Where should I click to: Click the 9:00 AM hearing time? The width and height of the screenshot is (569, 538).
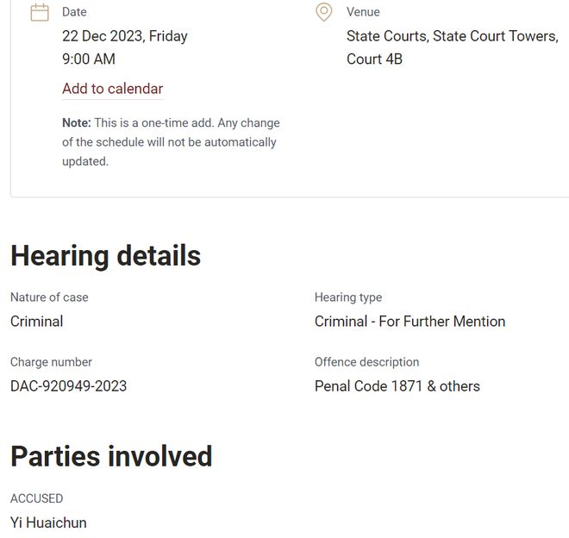click(88, 59)
